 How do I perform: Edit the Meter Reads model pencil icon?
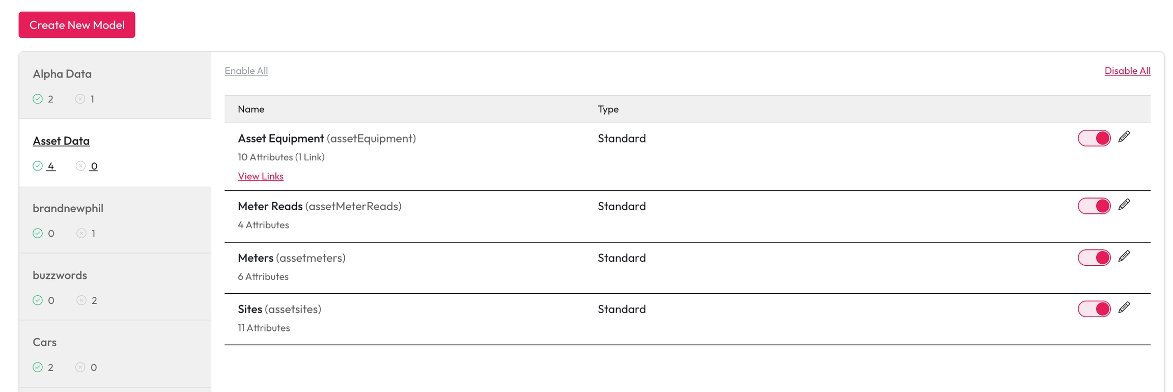[1124, 205]
